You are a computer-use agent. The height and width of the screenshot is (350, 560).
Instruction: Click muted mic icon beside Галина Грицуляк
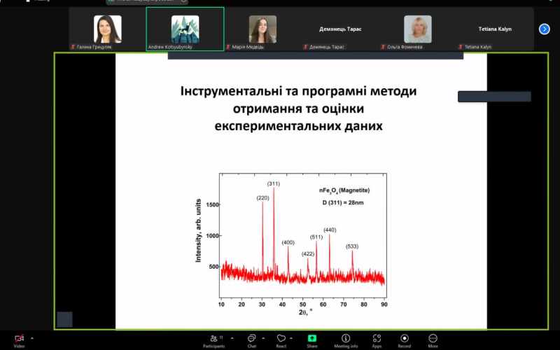73,47
